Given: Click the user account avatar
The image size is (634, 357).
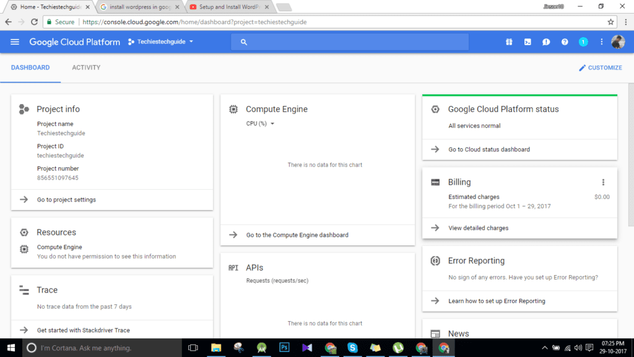Looking at the screenshot, I should point(618,42).
